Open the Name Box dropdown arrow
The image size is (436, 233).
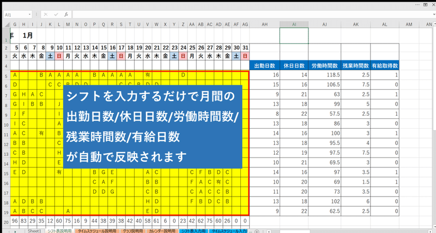[29, 15]
